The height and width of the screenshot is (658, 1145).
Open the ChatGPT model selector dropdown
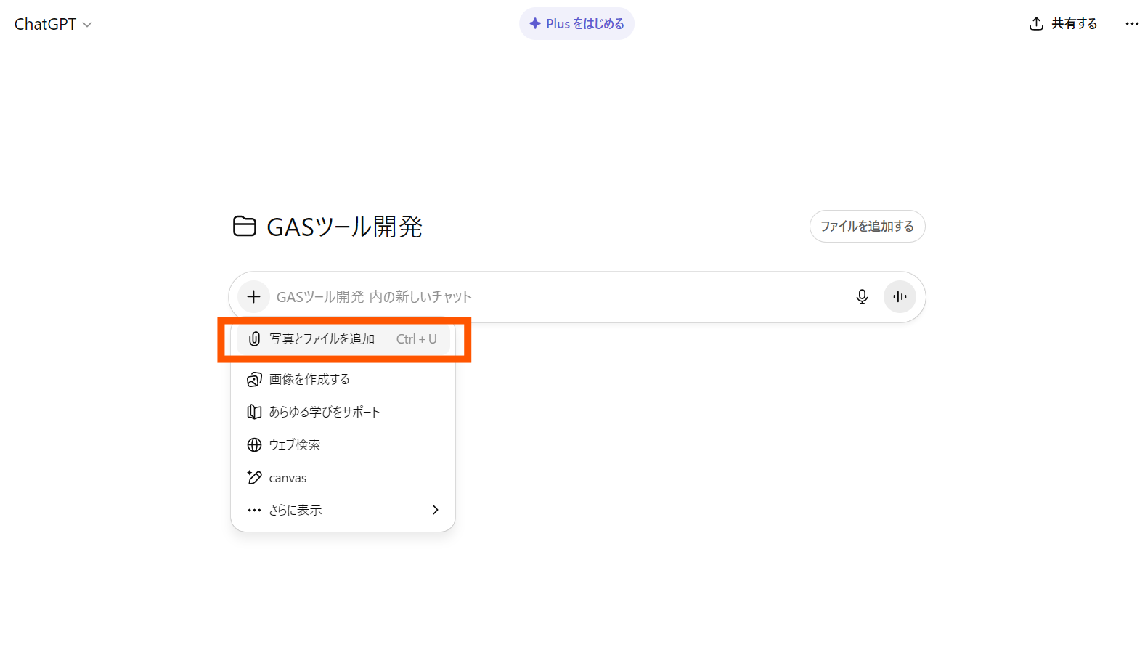(53, 24)
